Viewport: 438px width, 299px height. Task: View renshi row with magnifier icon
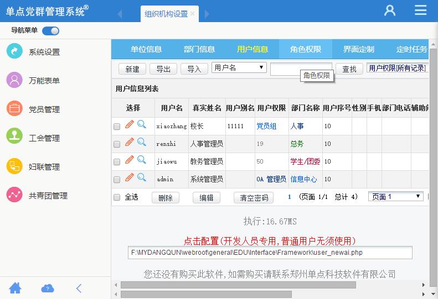[142, 142]
